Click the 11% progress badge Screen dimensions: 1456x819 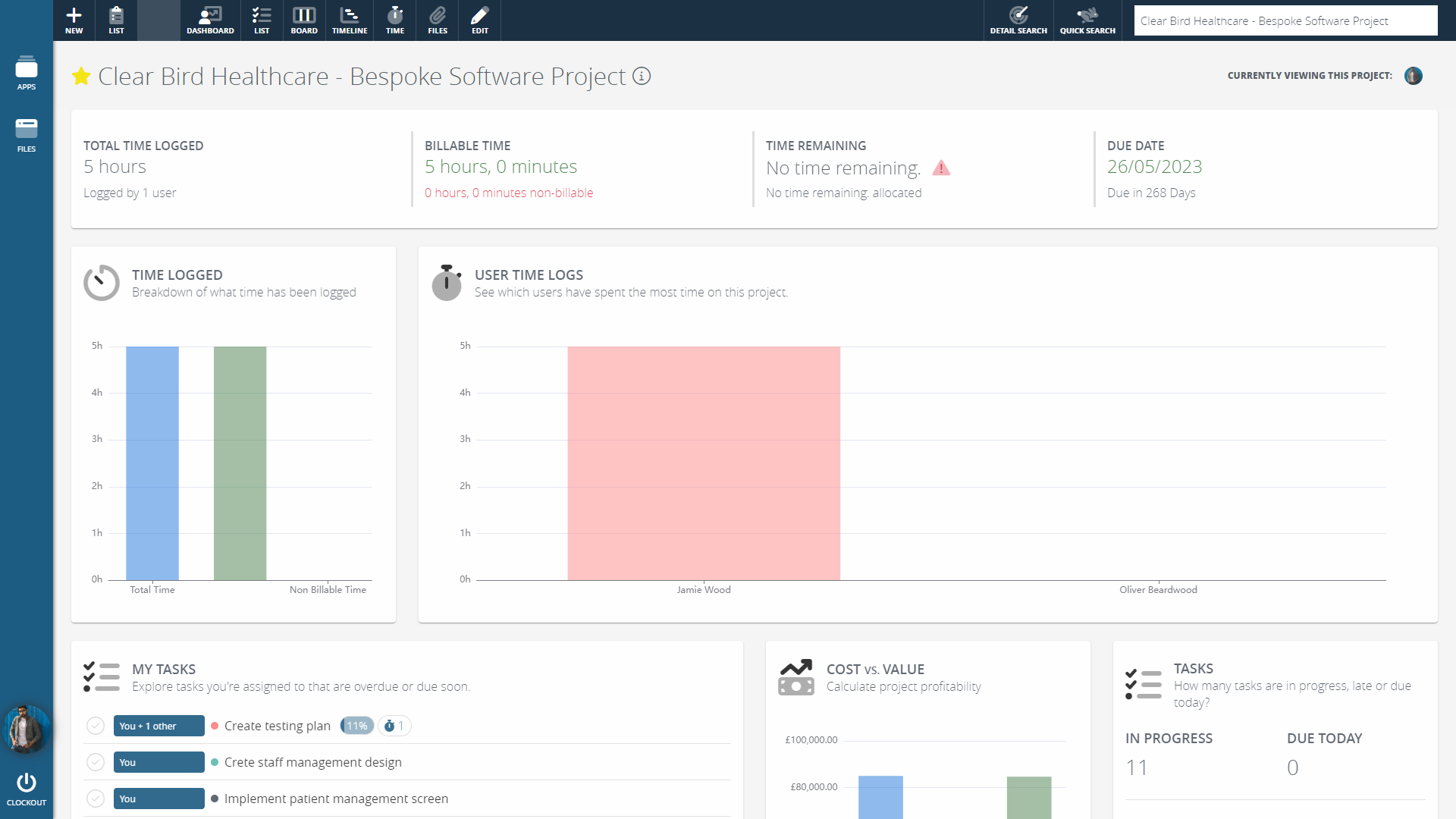(356, 726)
